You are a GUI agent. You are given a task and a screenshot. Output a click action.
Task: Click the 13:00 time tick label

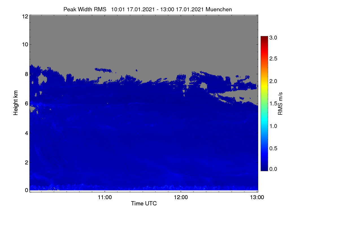[257, 197]
